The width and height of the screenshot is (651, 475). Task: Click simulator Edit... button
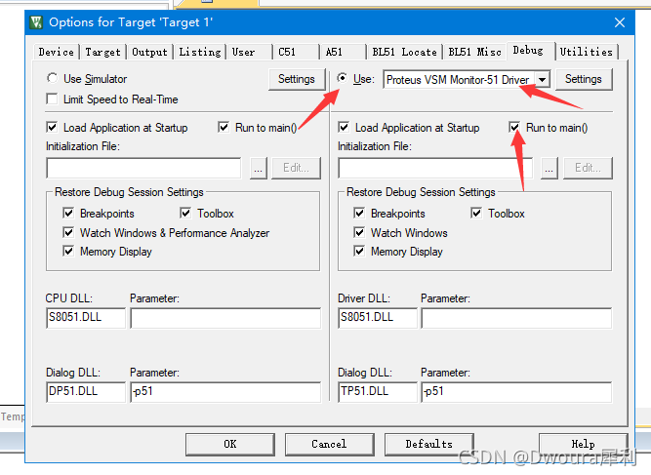coord(296,168)
